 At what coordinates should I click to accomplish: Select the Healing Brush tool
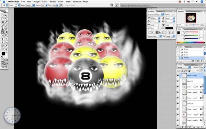point(3,26)
